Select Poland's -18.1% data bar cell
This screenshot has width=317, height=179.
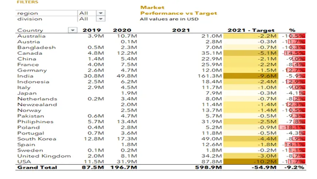292,127
